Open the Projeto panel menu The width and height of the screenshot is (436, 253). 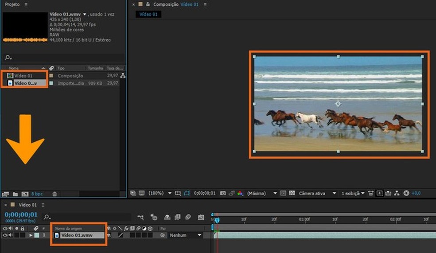(x=26, y=4)
